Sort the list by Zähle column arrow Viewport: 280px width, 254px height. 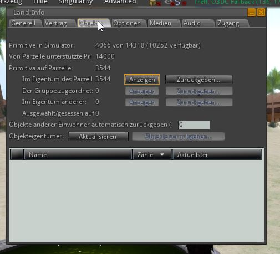click(x=162, y=154)
